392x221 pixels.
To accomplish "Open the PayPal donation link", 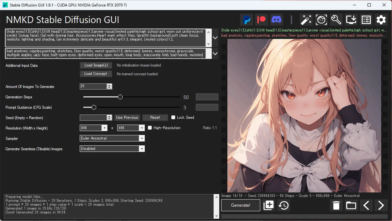I will tap(246, 20).
